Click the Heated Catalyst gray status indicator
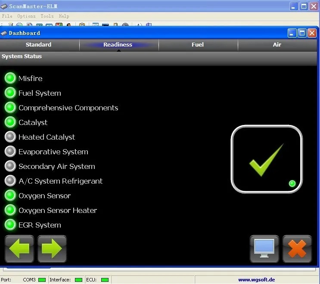The height and width of the screenshot is (284, 320). pyautogui.click(x=10, y=137)
